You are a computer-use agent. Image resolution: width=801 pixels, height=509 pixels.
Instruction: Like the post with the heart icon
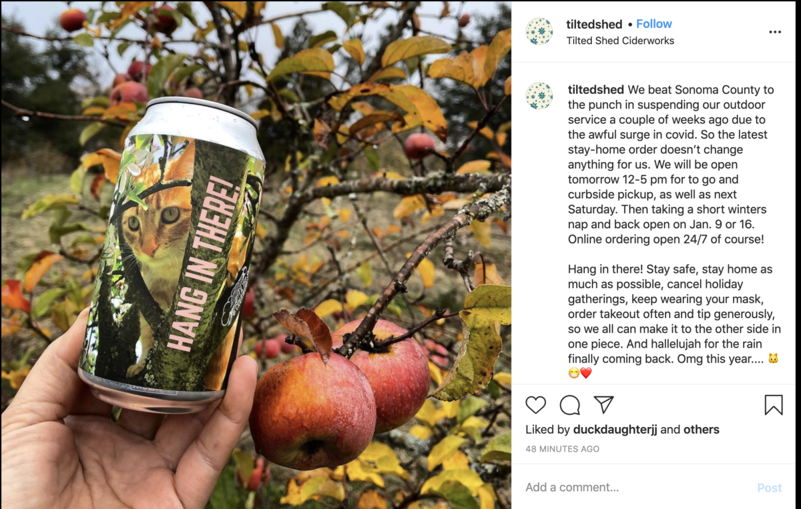535,405
